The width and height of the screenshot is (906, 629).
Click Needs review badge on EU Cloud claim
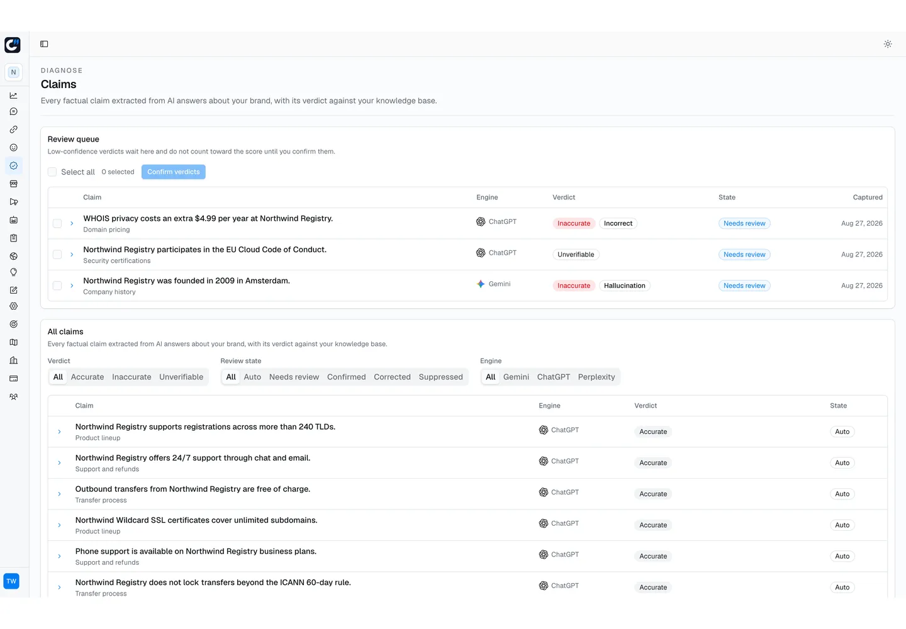coord(744,255)
